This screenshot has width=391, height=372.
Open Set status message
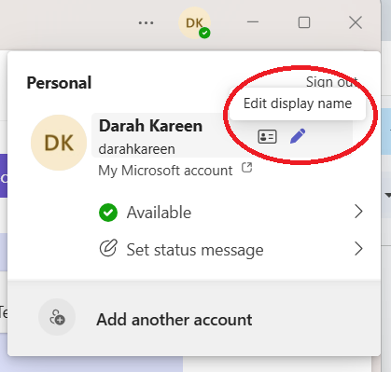(230, 249)
